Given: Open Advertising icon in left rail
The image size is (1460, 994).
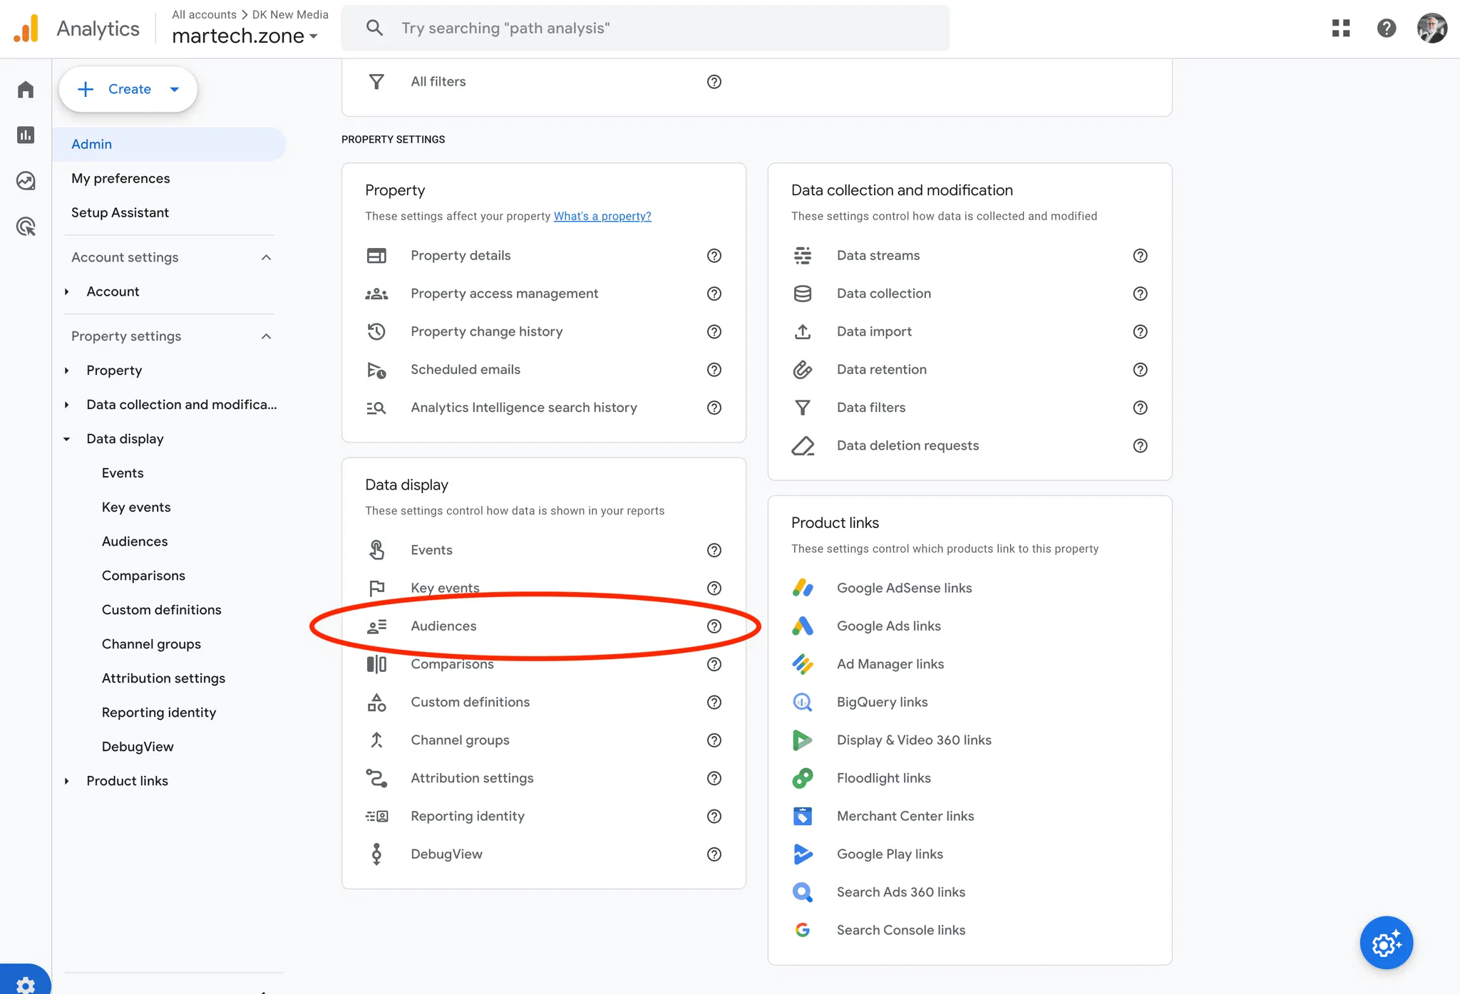Looking at the screenshot, I should coord(26,227).
